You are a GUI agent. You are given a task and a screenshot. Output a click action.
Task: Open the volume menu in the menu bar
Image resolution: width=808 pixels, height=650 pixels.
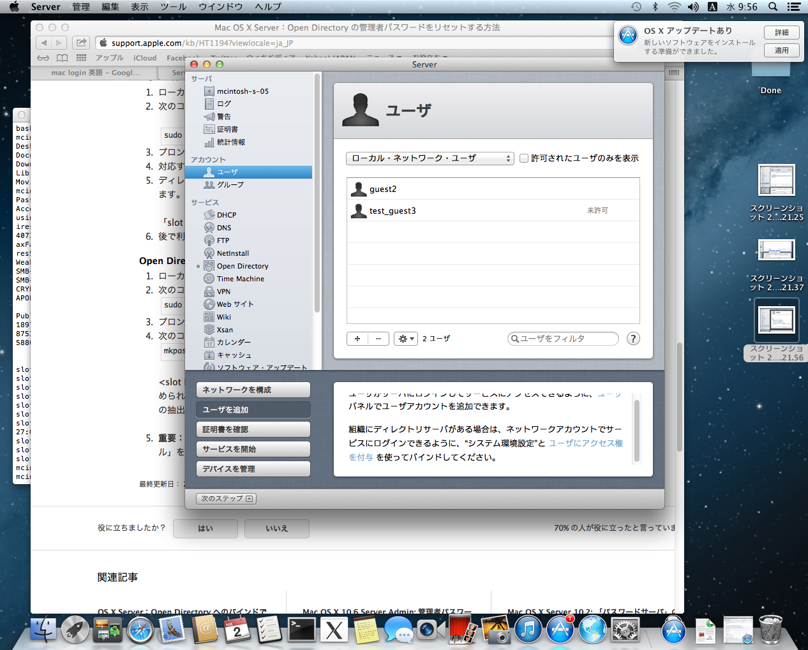(693, 7)
